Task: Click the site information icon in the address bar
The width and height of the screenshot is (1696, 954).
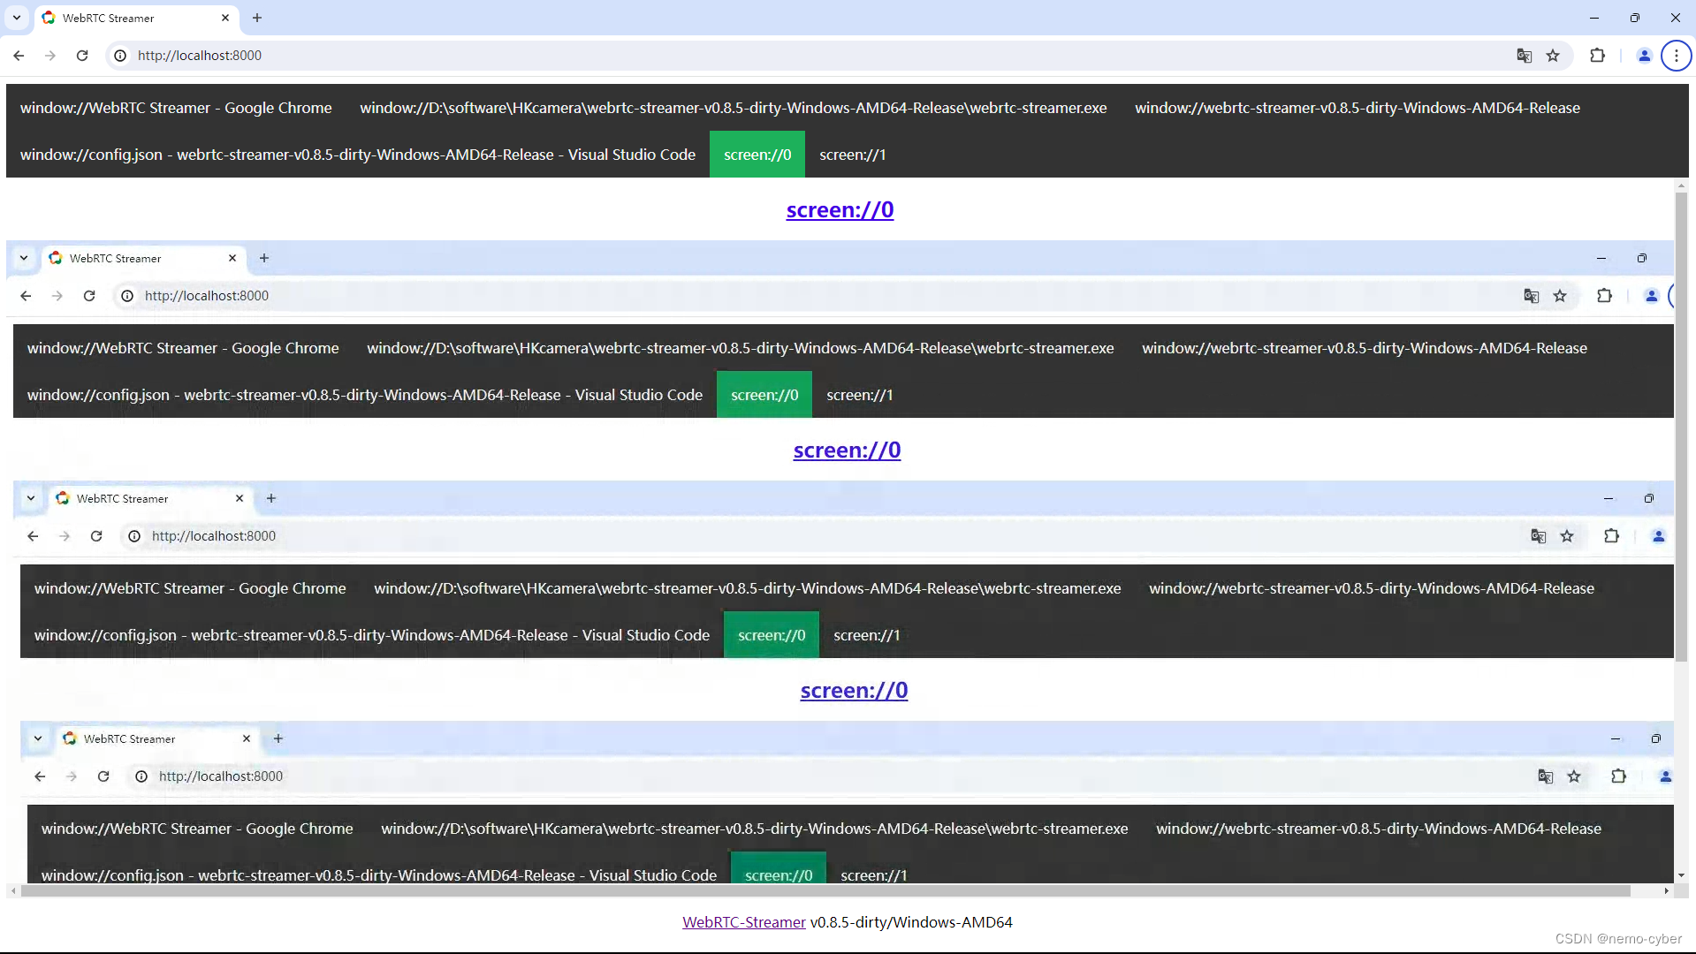Action: coord(119,55)
